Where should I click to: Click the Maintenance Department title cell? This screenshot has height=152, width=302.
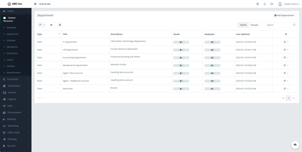click(85, 65)
